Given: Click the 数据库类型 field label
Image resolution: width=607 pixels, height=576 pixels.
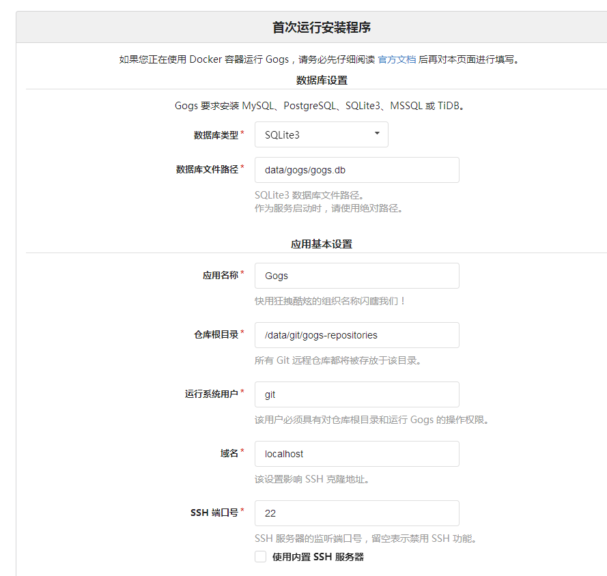Looking at the screenshot, I should 216,134.
